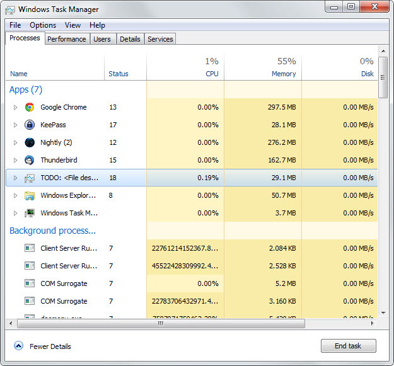Sort by the Disk column header
394x366 pixels.
pyautogui.click(x=368, y=74)
